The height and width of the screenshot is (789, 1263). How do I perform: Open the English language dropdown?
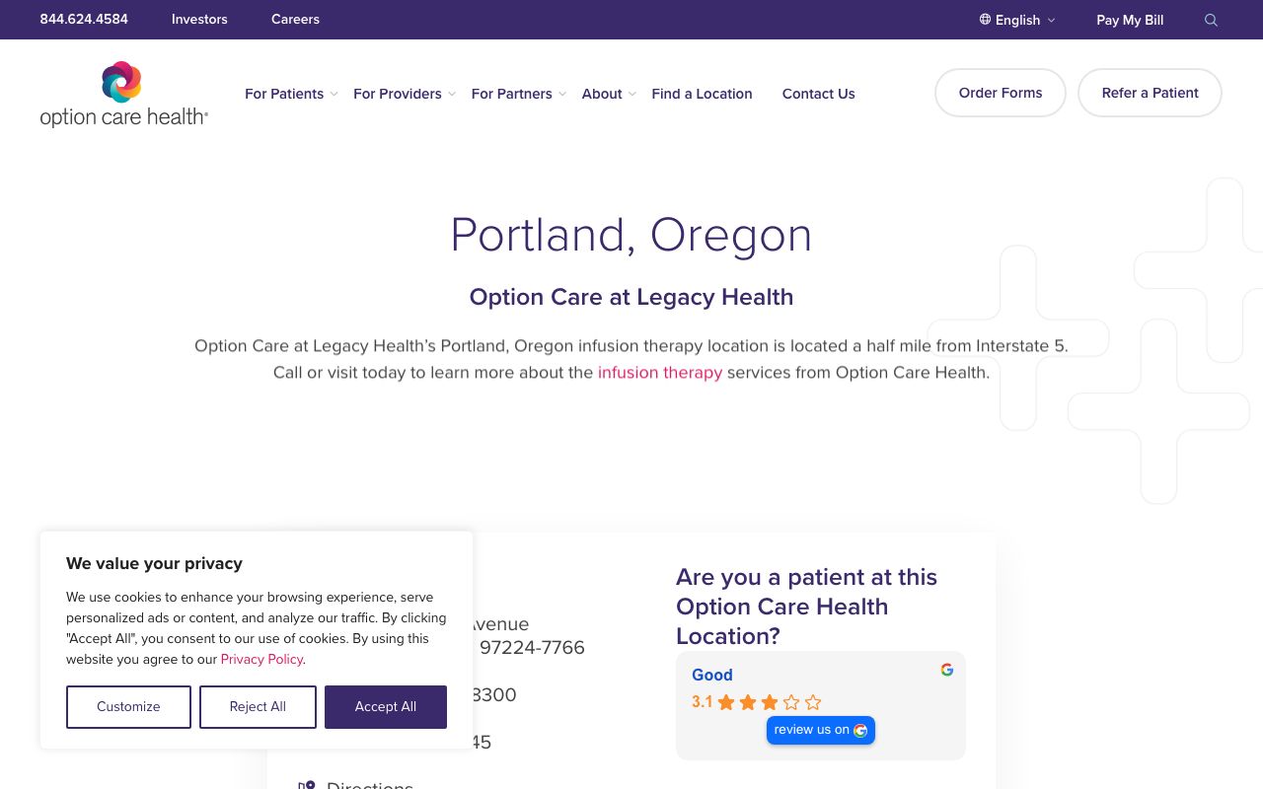(1017, 20)
